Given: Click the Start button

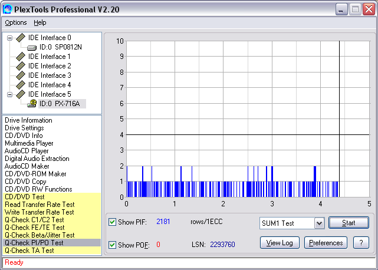Looking at the screenshot, I should coord(349,223).
